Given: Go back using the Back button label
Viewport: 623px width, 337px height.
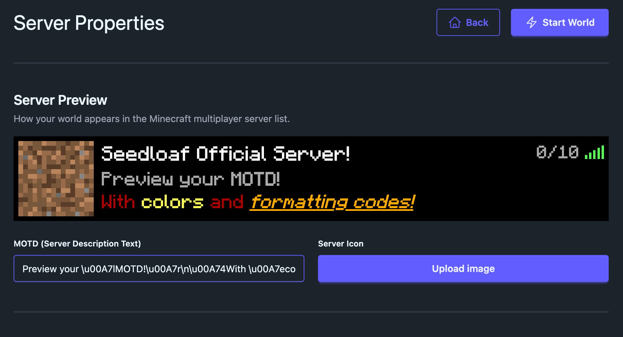Looking at the screenshot, I should point(477,22).
